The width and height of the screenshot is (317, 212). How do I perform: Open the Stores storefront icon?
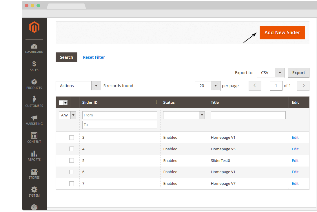(x=34, y=172)
